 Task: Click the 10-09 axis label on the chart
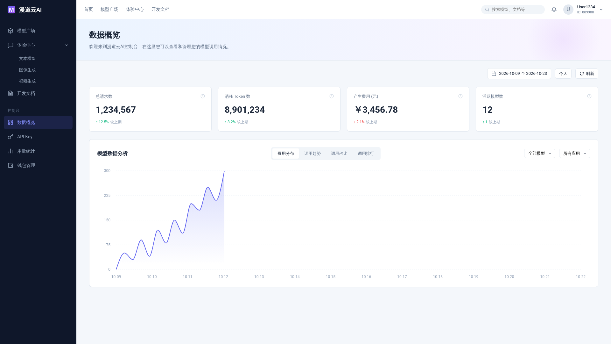point(116,277)
